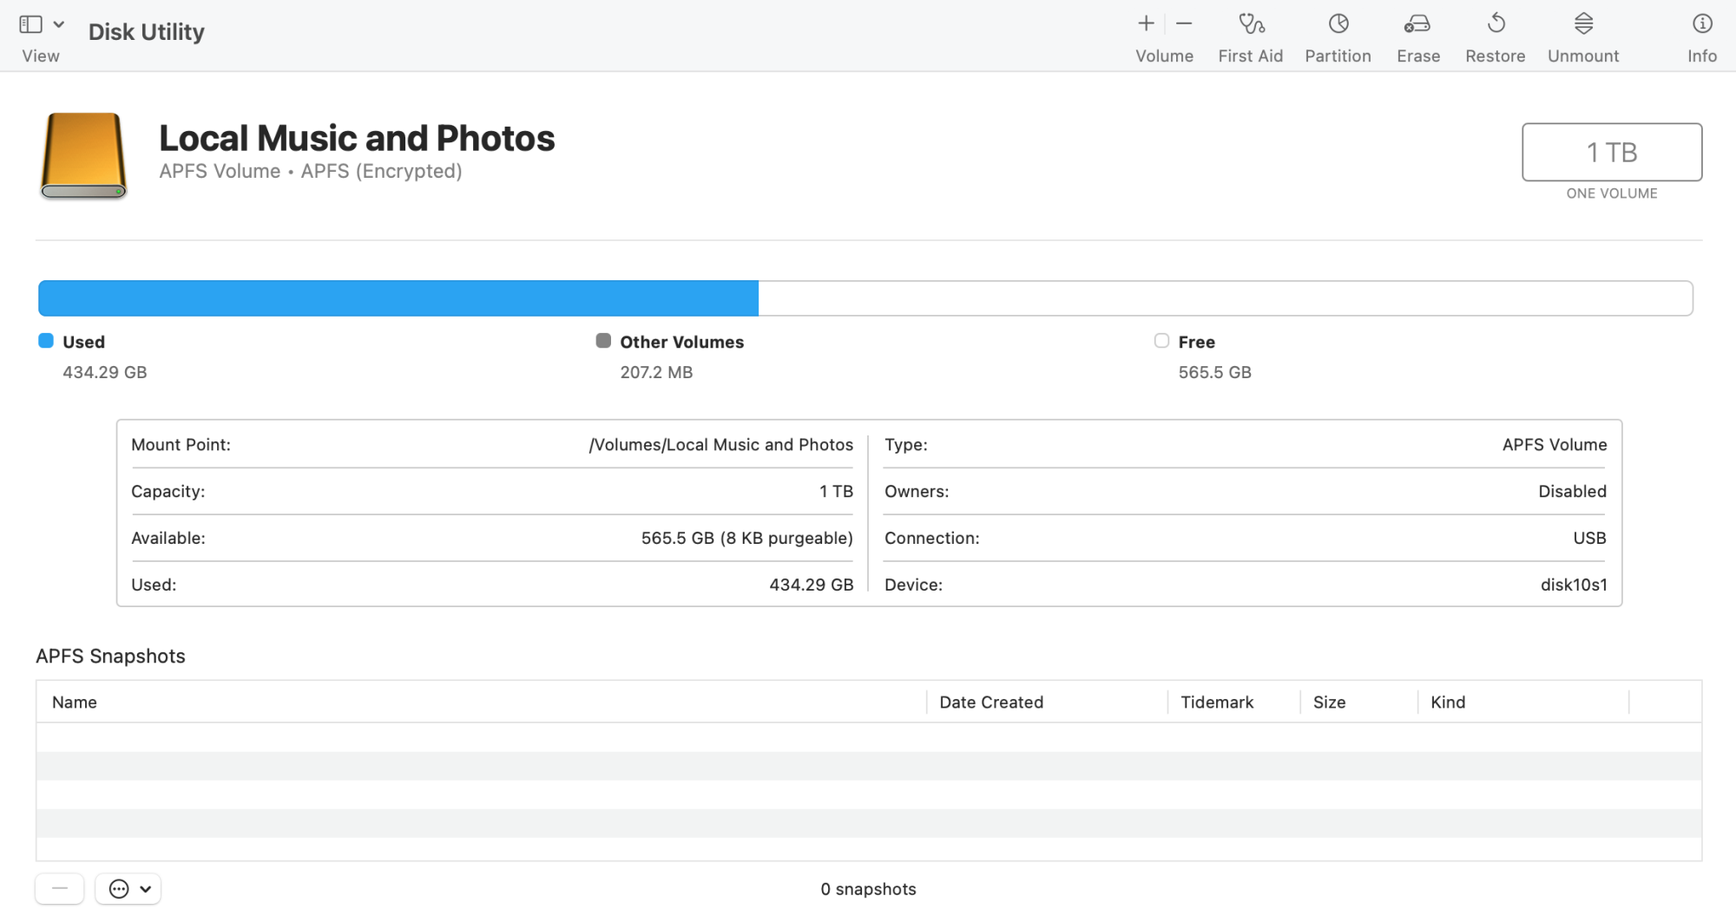
Task: Click the ONE VOLUME label
Action: 1612,193
